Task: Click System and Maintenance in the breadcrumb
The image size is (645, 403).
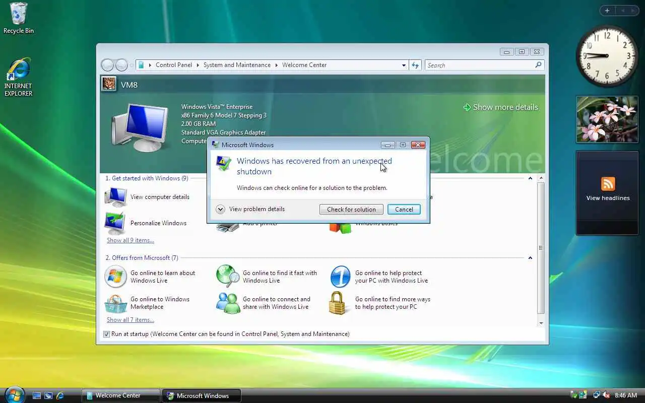Action: pyautogui.click(x=237, y=65)
